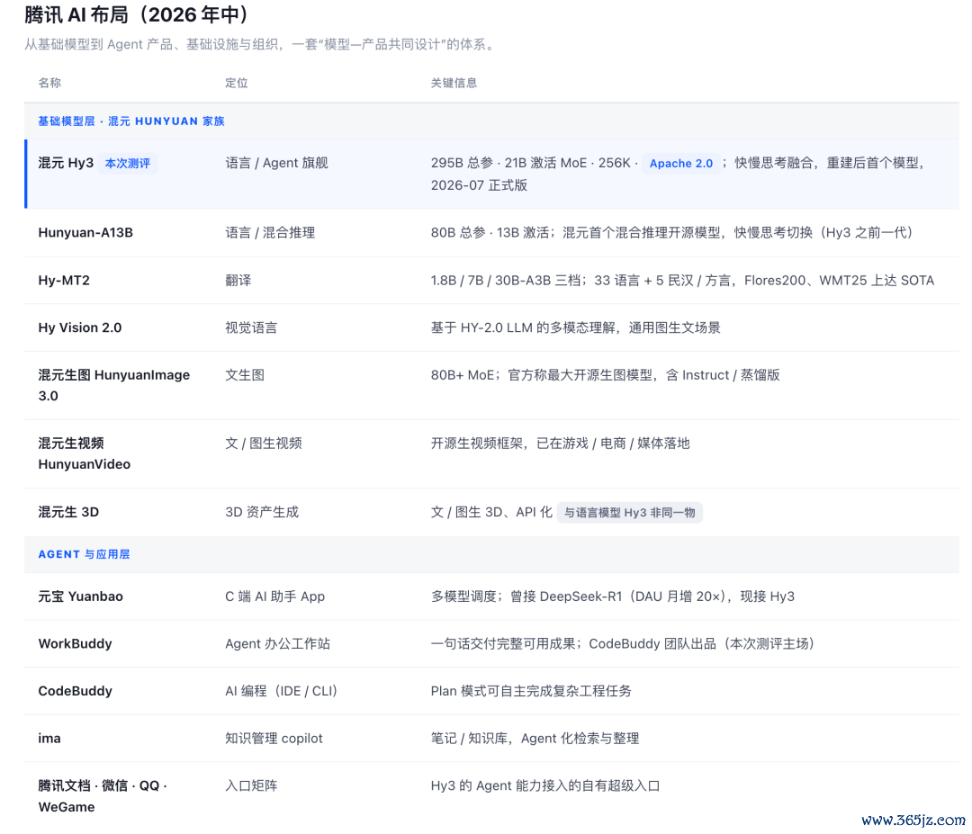Click the Apache 2.0 license badge

click(680, 164)
